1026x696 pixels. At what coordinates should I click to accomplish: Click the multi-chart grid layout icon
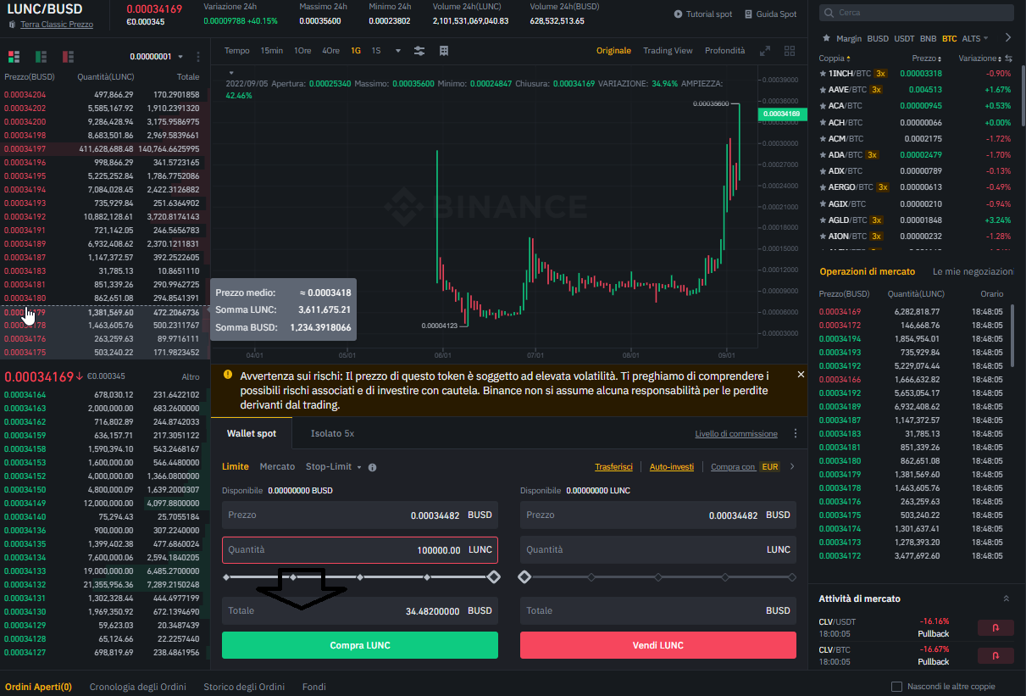(x=790, y=51)
